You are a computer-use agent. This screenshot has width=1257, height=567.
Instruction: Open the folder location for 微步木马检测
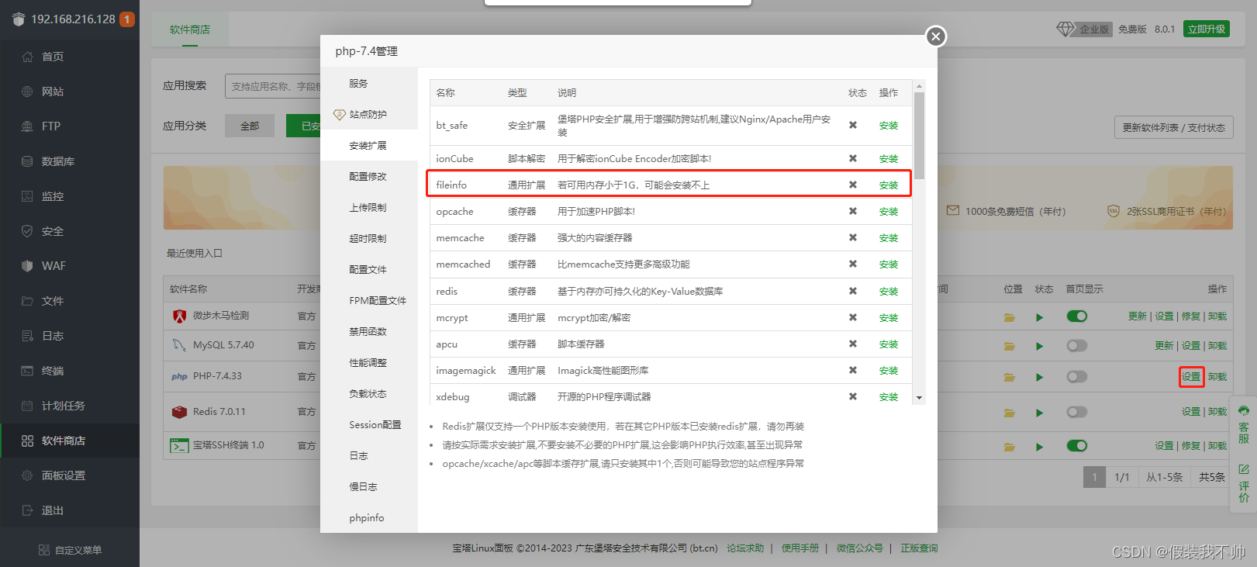click(x=1010, y=317)
